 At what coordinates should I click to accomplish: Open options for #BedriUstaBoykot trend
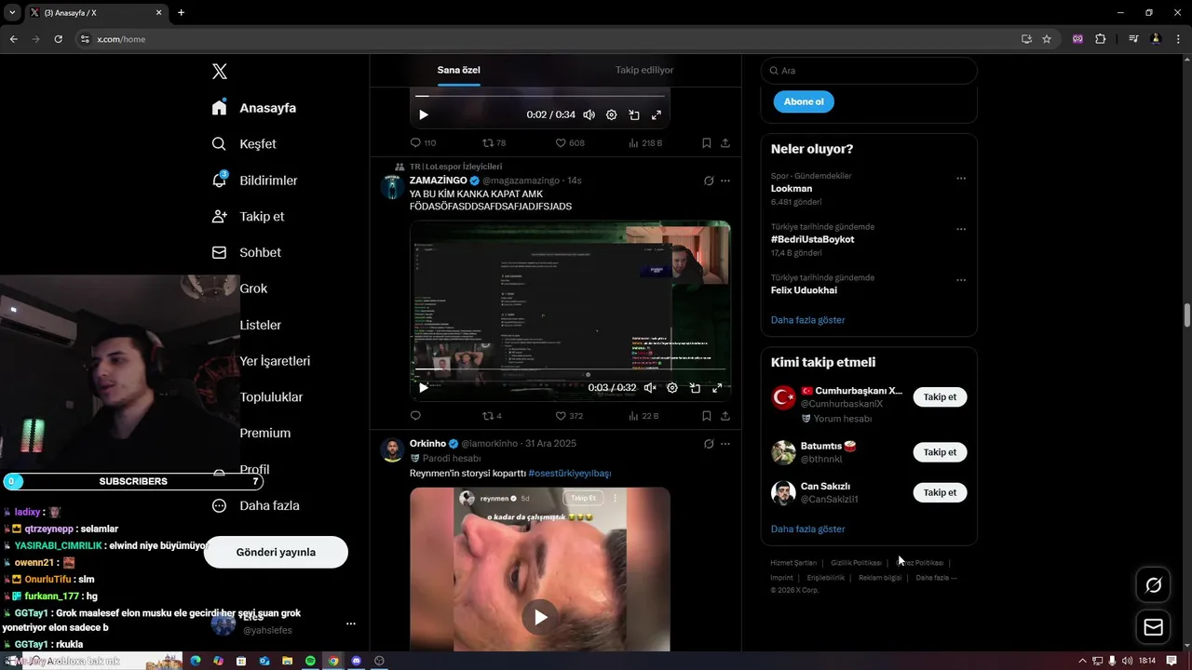pos(961,229)
